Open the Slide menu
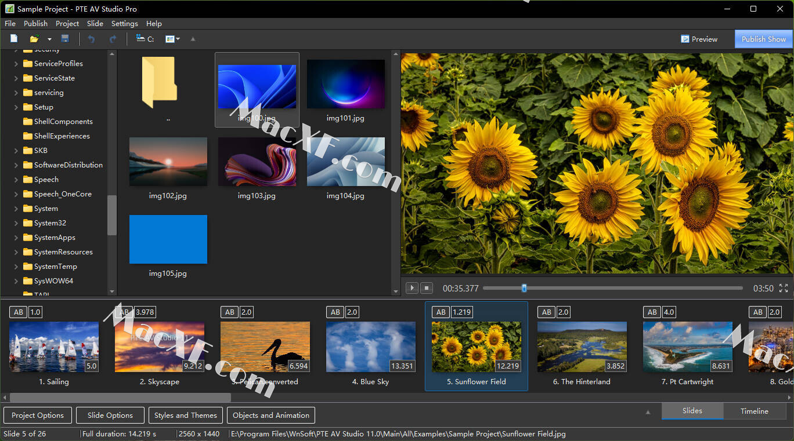 [x=95, y=24]
